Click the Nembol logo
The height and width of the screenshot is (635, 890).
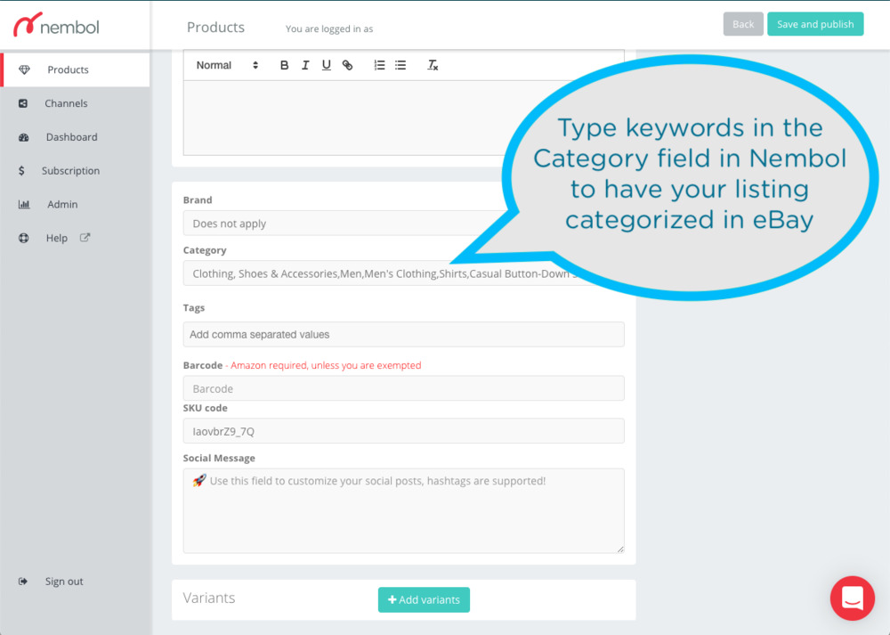coord(56,25)
